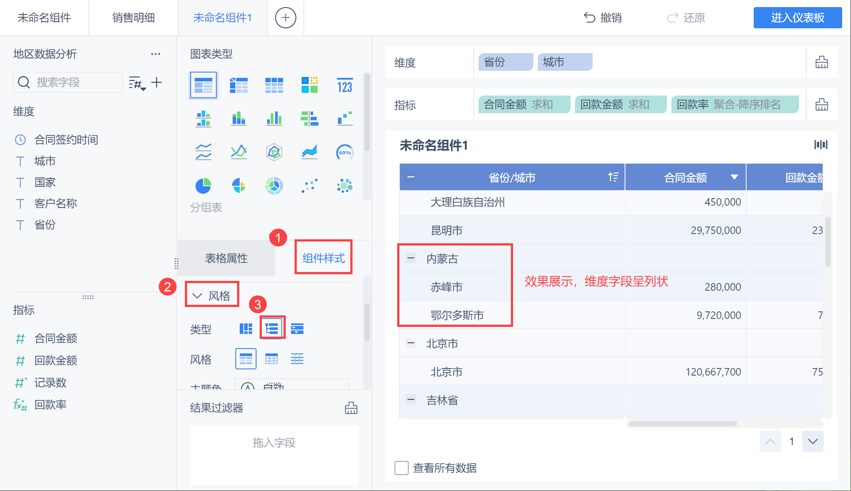Choose the gauge 60% chart icon
This screenshot has height=491, width=851.
click(x=345, y=153)
